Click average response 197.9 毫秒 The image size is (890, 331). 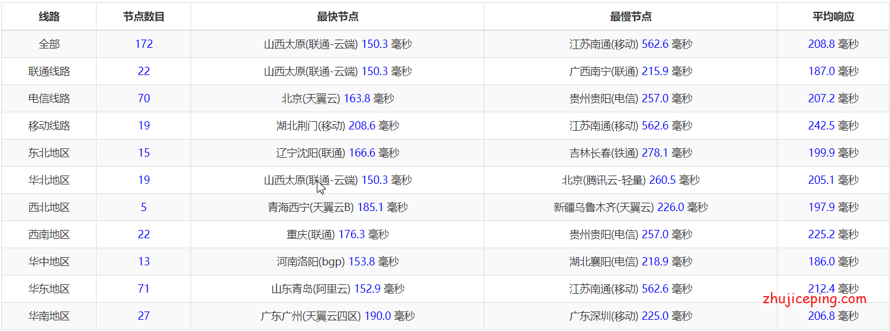[x=833, y=207]
